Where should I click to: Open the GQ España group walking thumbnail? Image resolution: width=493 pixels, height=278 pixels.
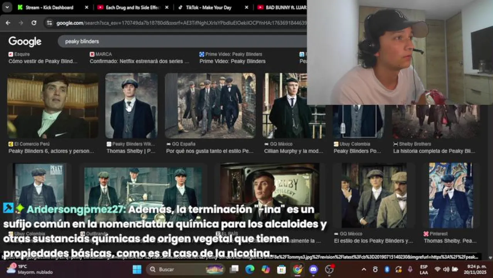click(210, 106)
